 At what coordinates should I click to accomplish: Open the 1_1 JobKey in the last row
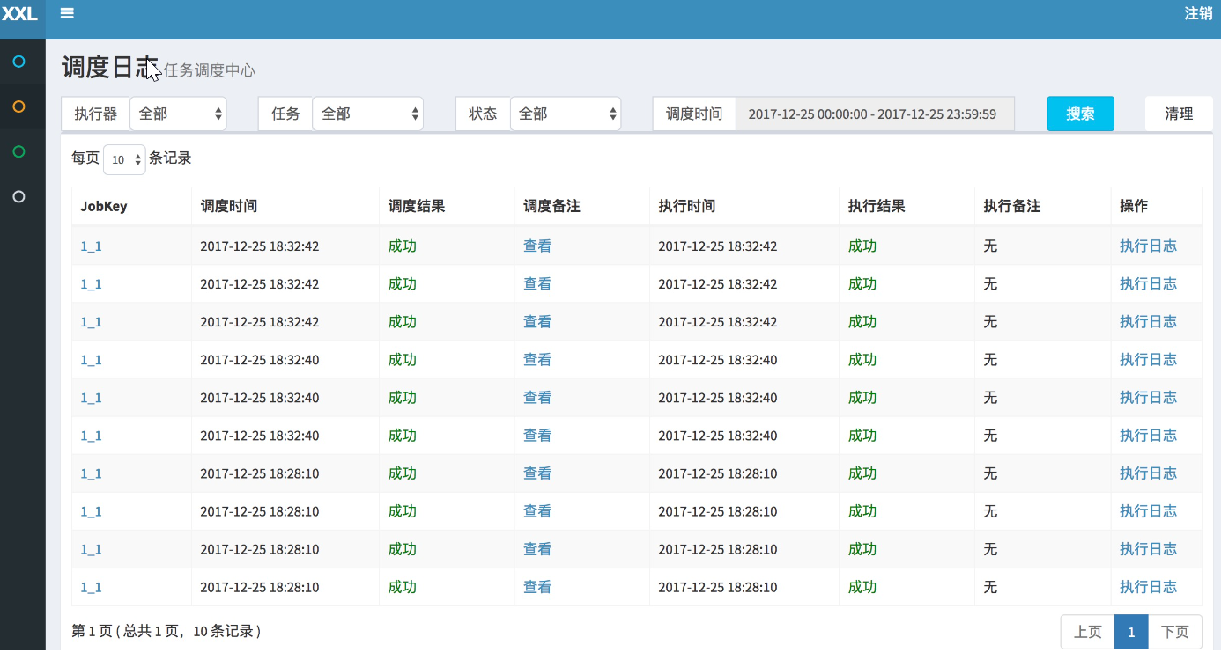pyautogui.click(x=91, y=587)
